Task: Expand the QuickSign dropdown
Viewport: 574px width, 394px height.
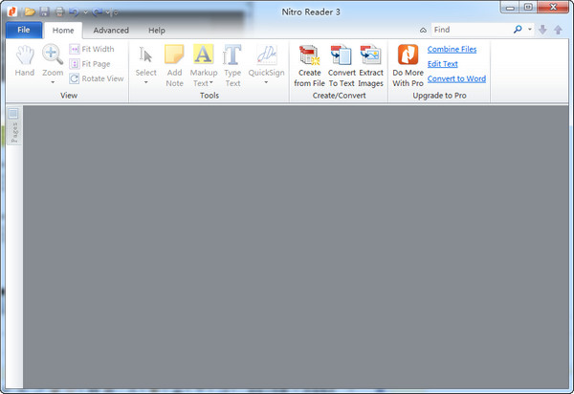Action: point(266,82)
